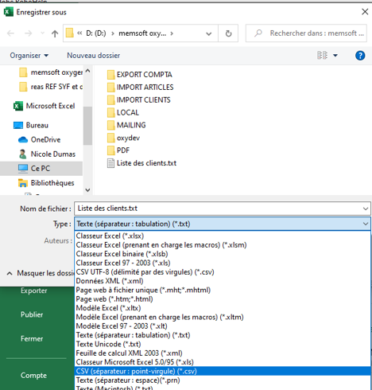Choose Page web à fichier unique type
Image resolution: width=372 pixels, height=390 pixels.
pos(223,290)
